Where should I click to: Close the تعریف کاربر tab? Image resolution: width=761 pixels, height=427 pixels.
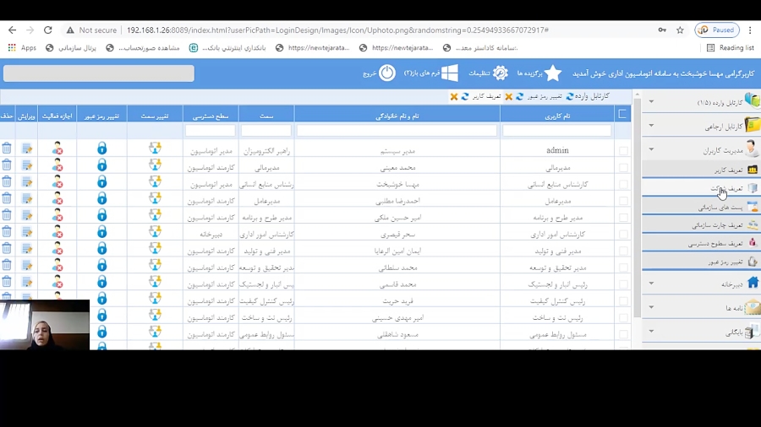click(x=454, y=97)
